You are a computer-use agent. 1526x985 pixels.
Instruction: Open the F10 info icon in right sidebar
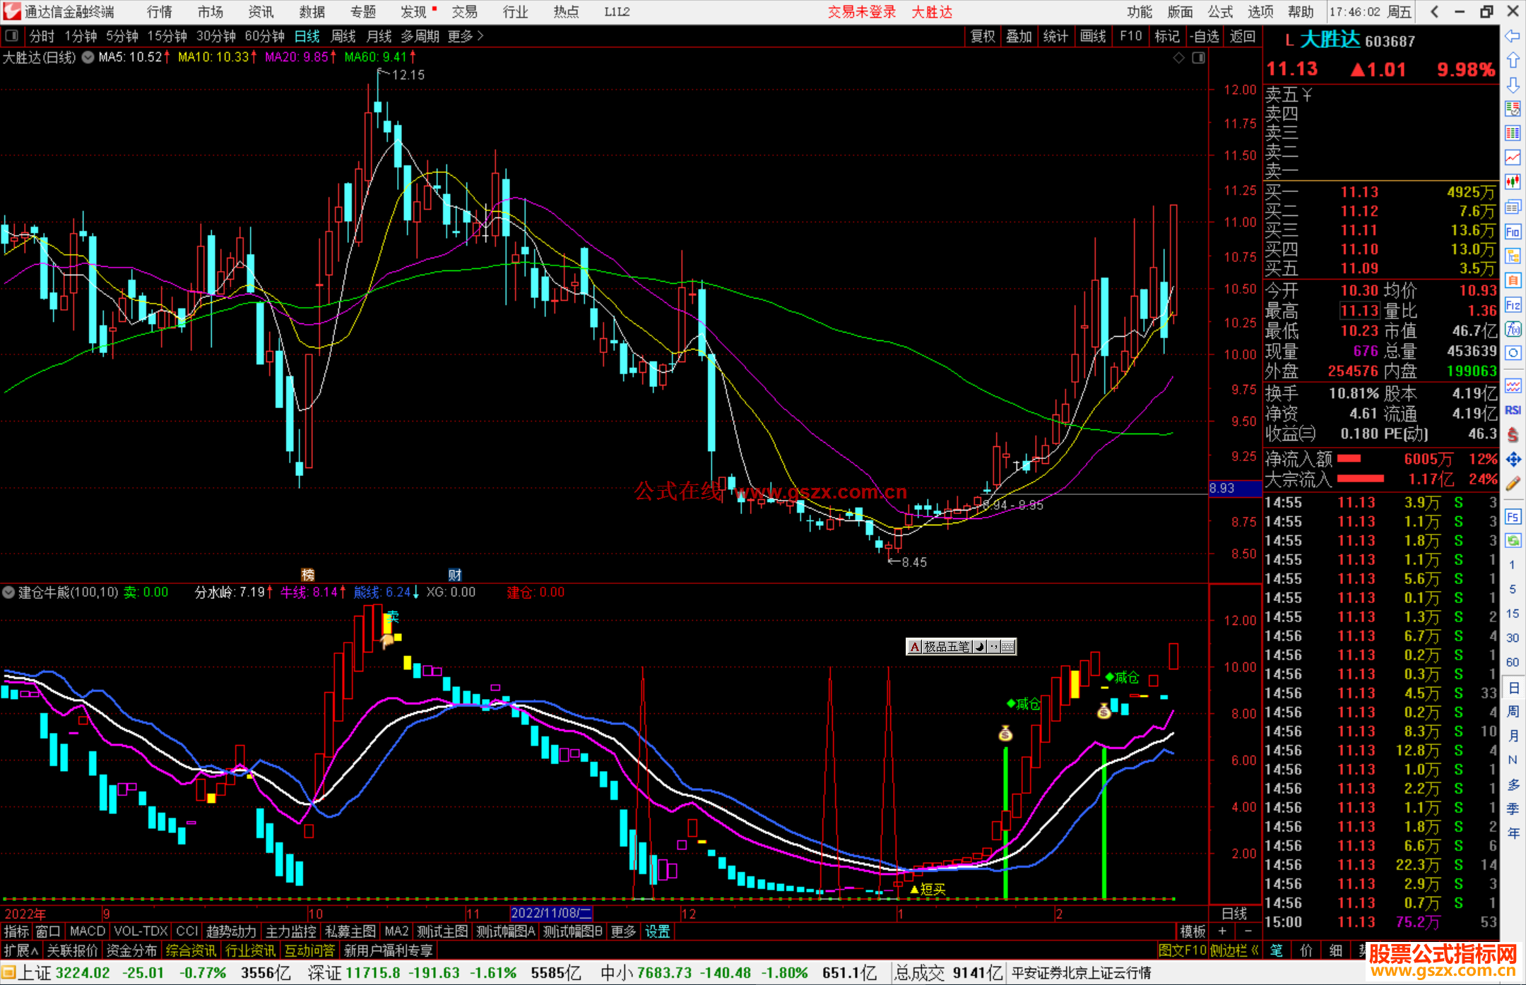pyautogui.click(x=1513, y=232)
